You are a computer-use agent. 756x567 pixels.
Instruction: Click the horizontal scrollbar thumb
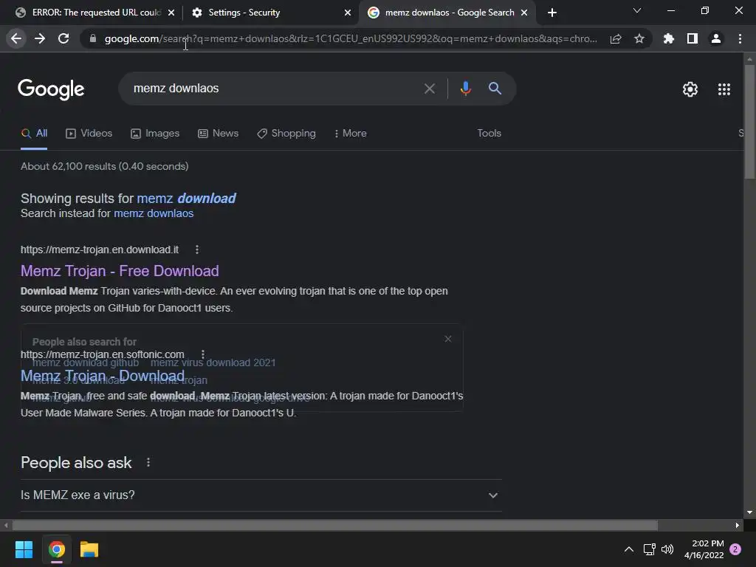(x=335, y=525)
